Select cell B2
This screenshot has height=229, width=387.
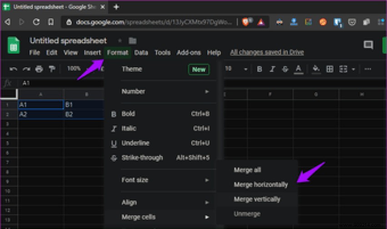pos(84,114)
